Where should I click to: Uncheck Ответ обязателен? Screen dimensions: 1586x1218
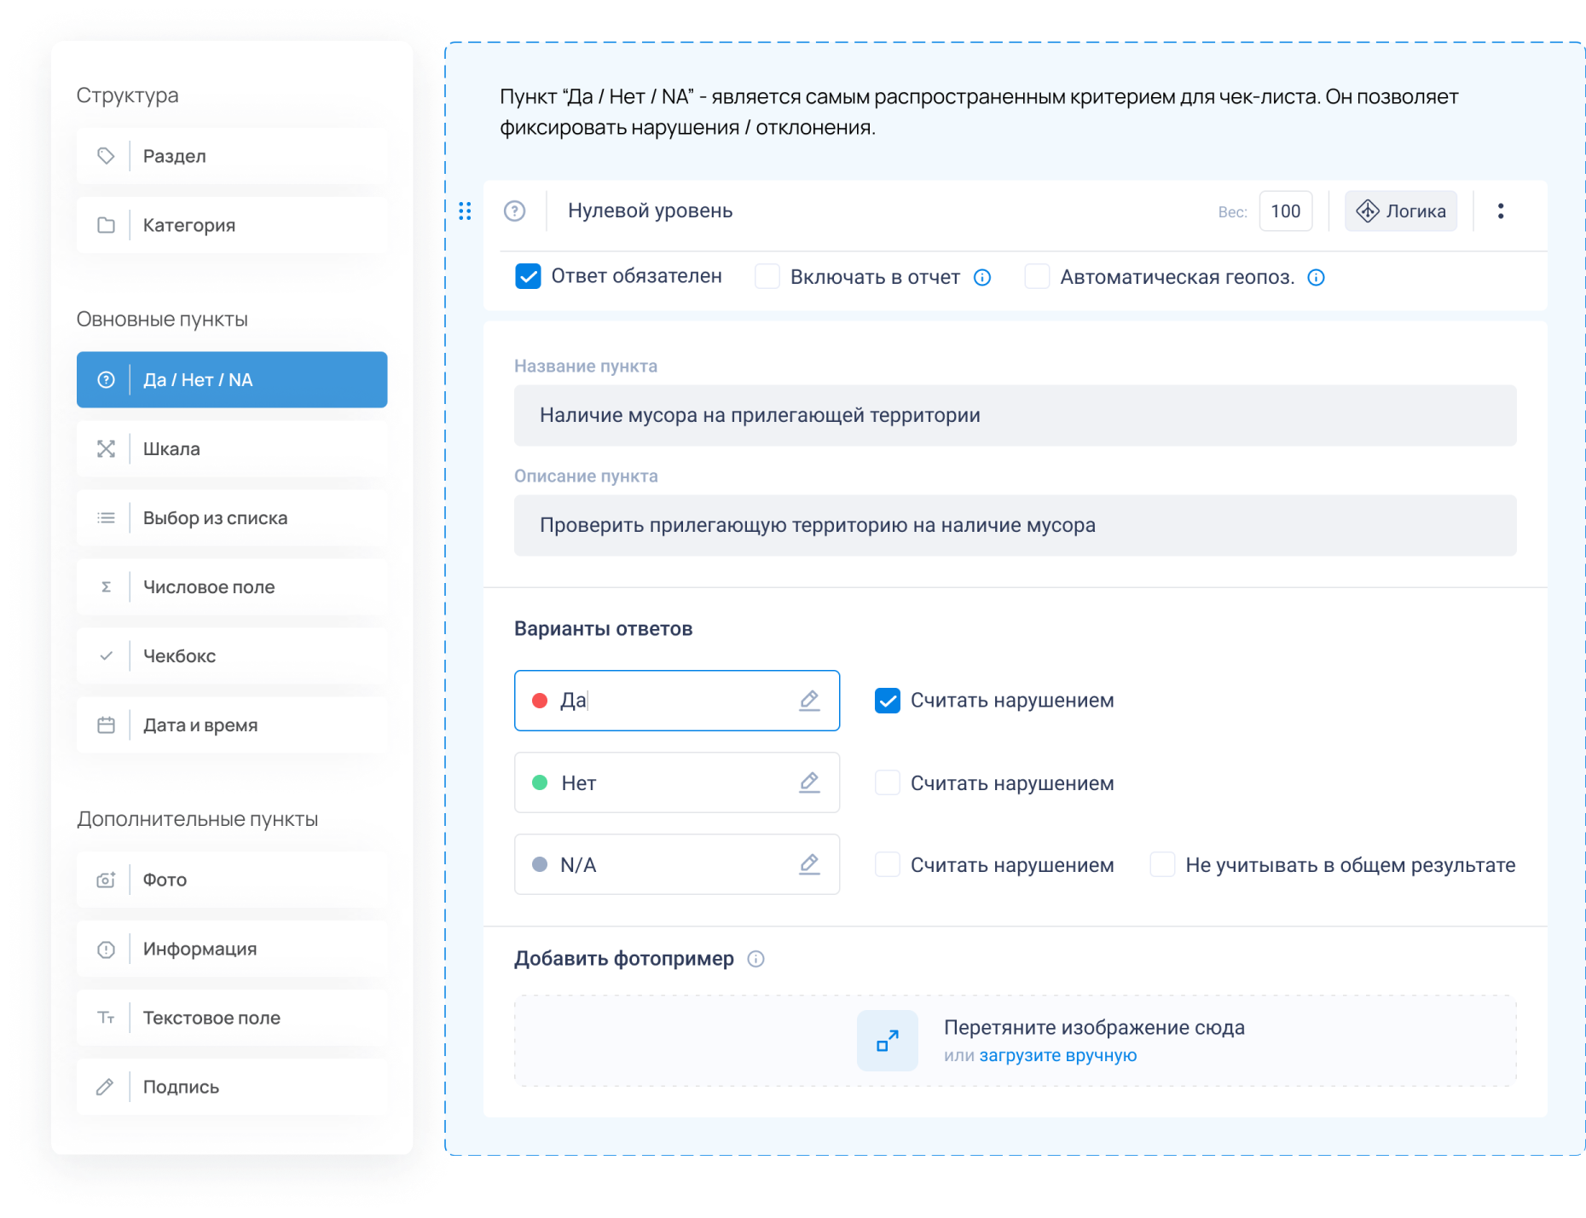tap(529, 275)
